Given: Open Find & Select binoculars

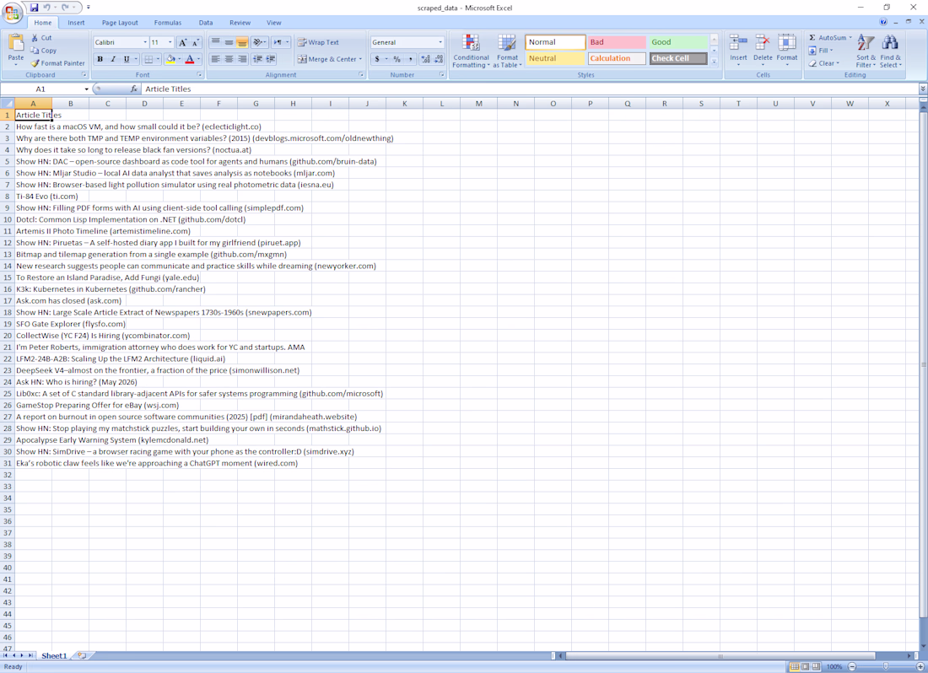Looking at the screenshot, I should pyautogui.click(x=890, y=51).
